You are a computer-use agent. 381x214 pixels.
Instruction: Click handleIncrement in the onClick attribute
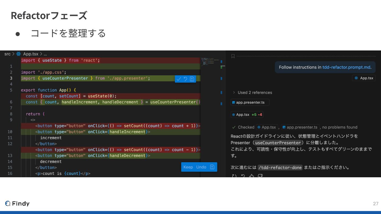coord(128,132)
